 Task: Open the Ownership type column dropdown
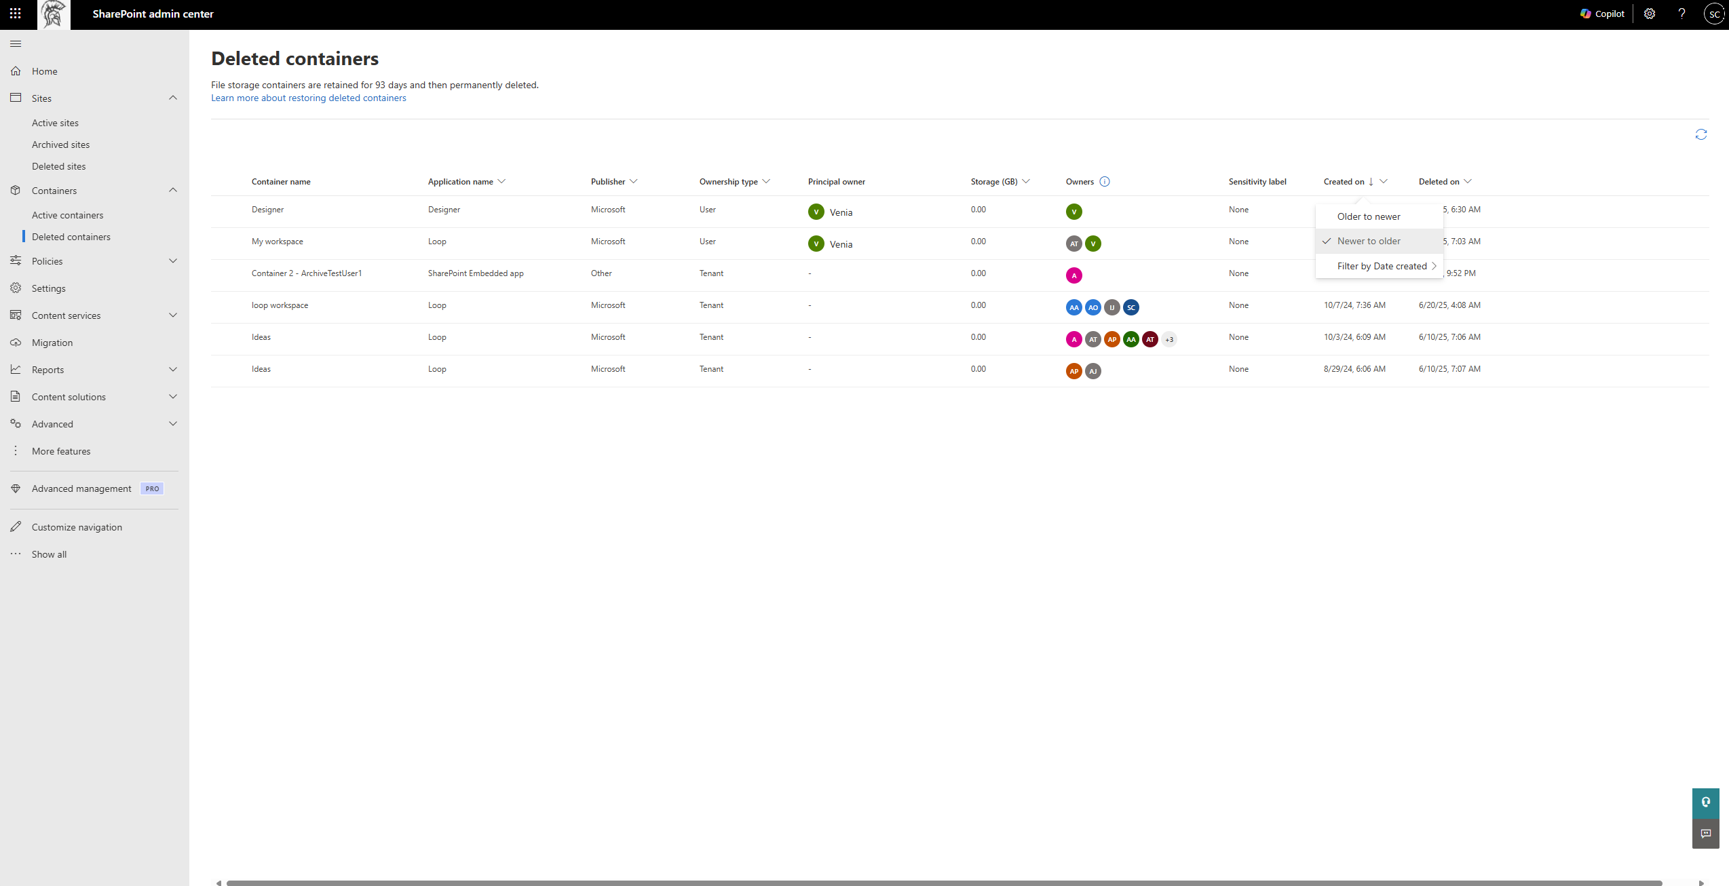click(767, 181)
